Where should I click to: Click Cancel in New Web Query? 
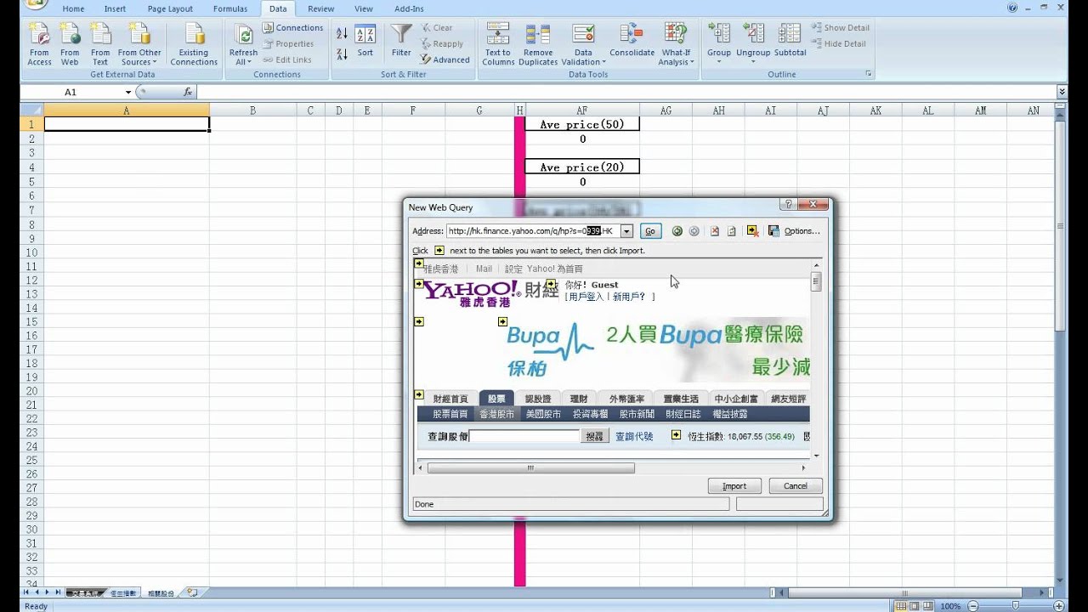pyautogui.click(x=796, y=486)
